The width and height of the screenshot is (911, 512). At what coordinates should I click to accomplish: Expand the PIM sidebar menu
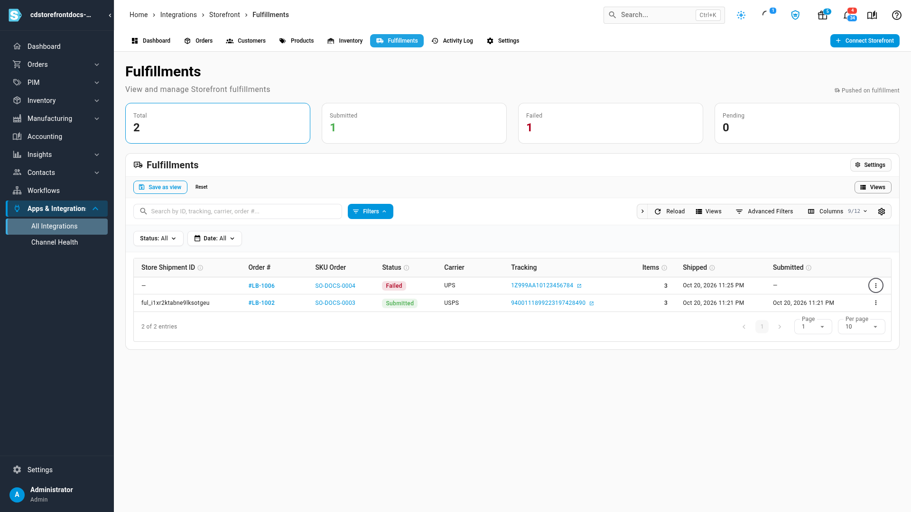(57, 82)
